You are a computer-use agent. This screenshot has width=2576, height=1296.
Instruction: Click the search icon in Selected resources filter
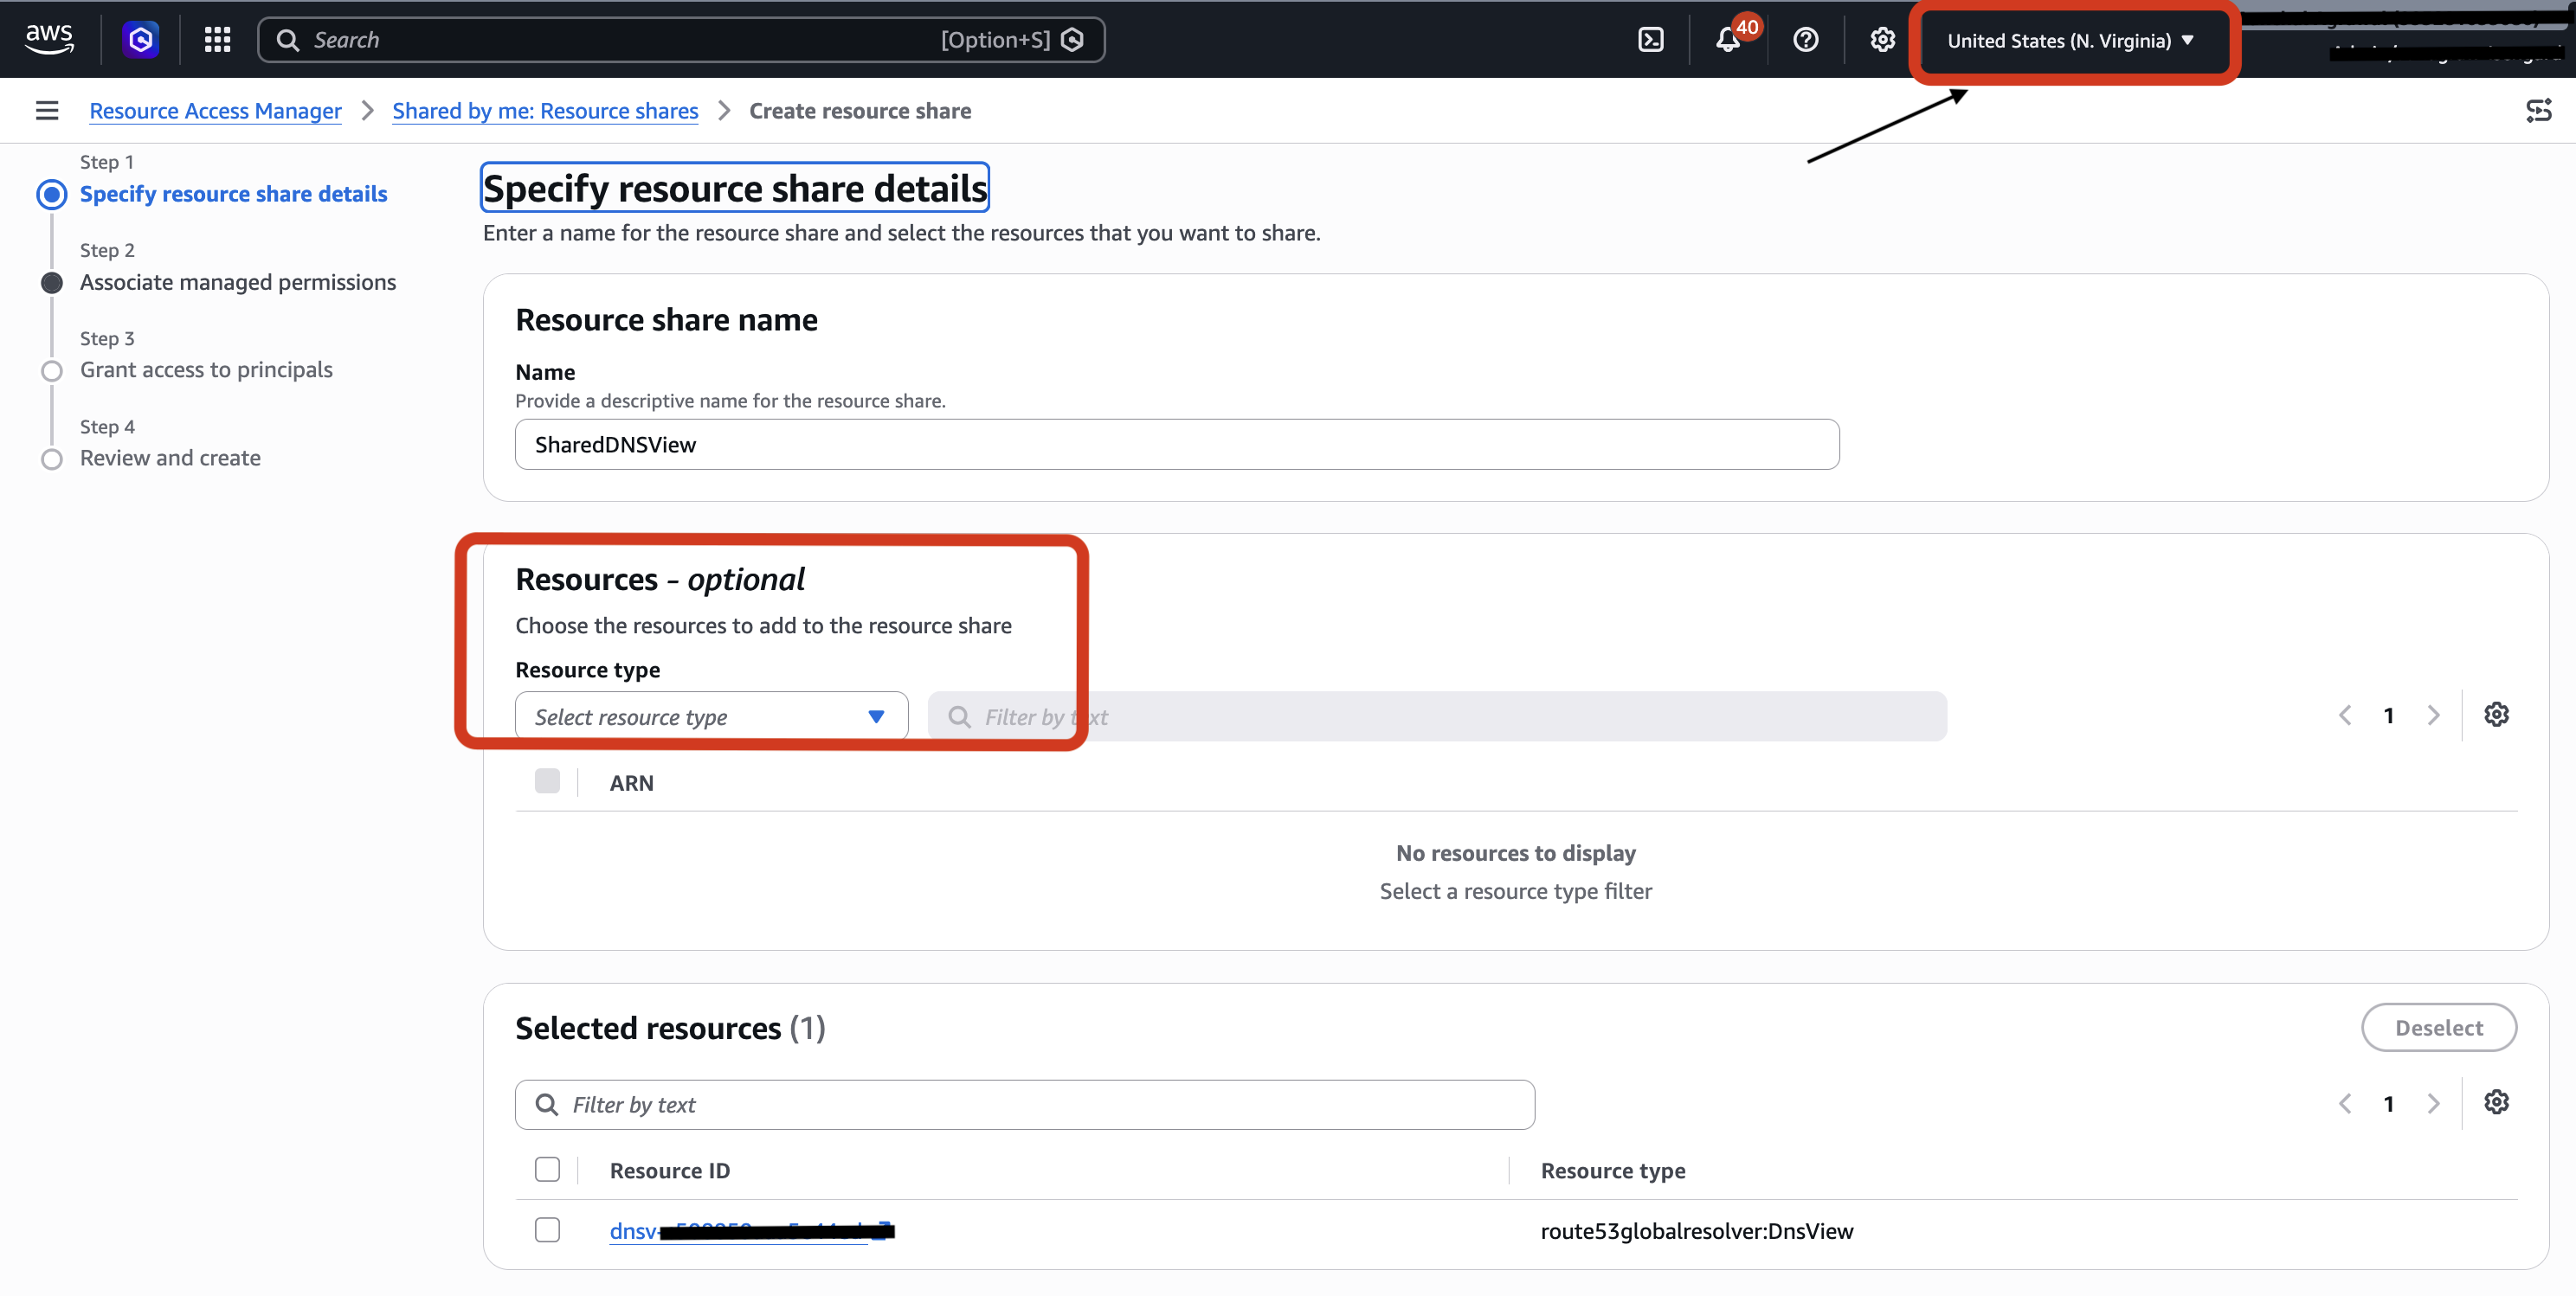(546, 1104)
